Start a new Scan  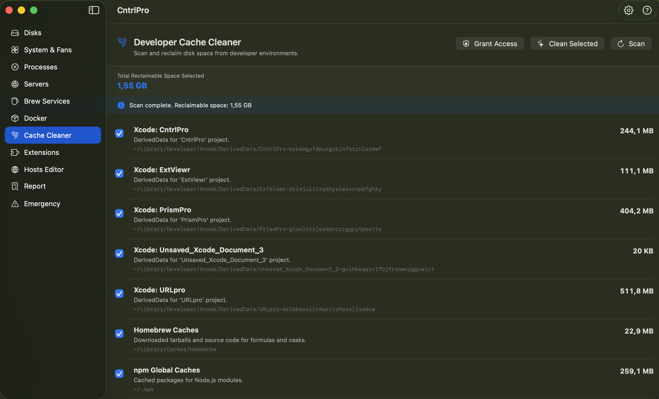click(631, 44)
